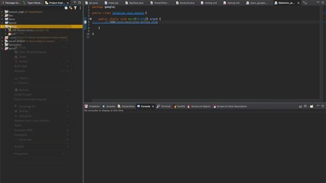Toggle folding of the main method
The image size is (326, 183).
coord(91,19)
